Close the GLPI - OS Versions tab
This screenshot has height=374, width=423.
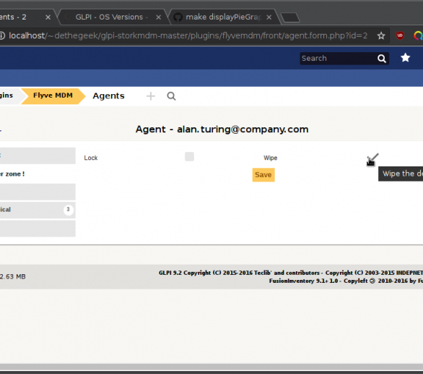tap(159, 17)
